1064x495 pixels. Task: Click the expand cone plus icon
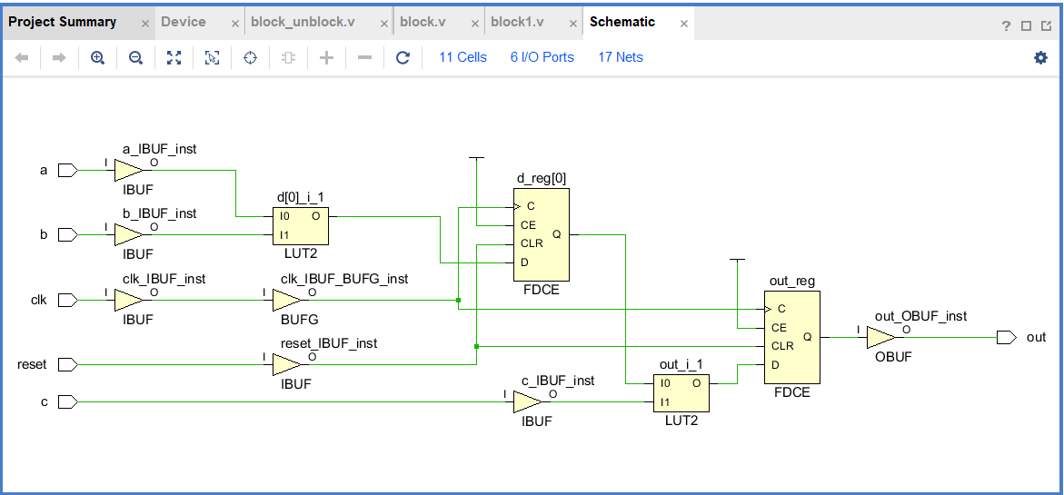tap(326, 57)
